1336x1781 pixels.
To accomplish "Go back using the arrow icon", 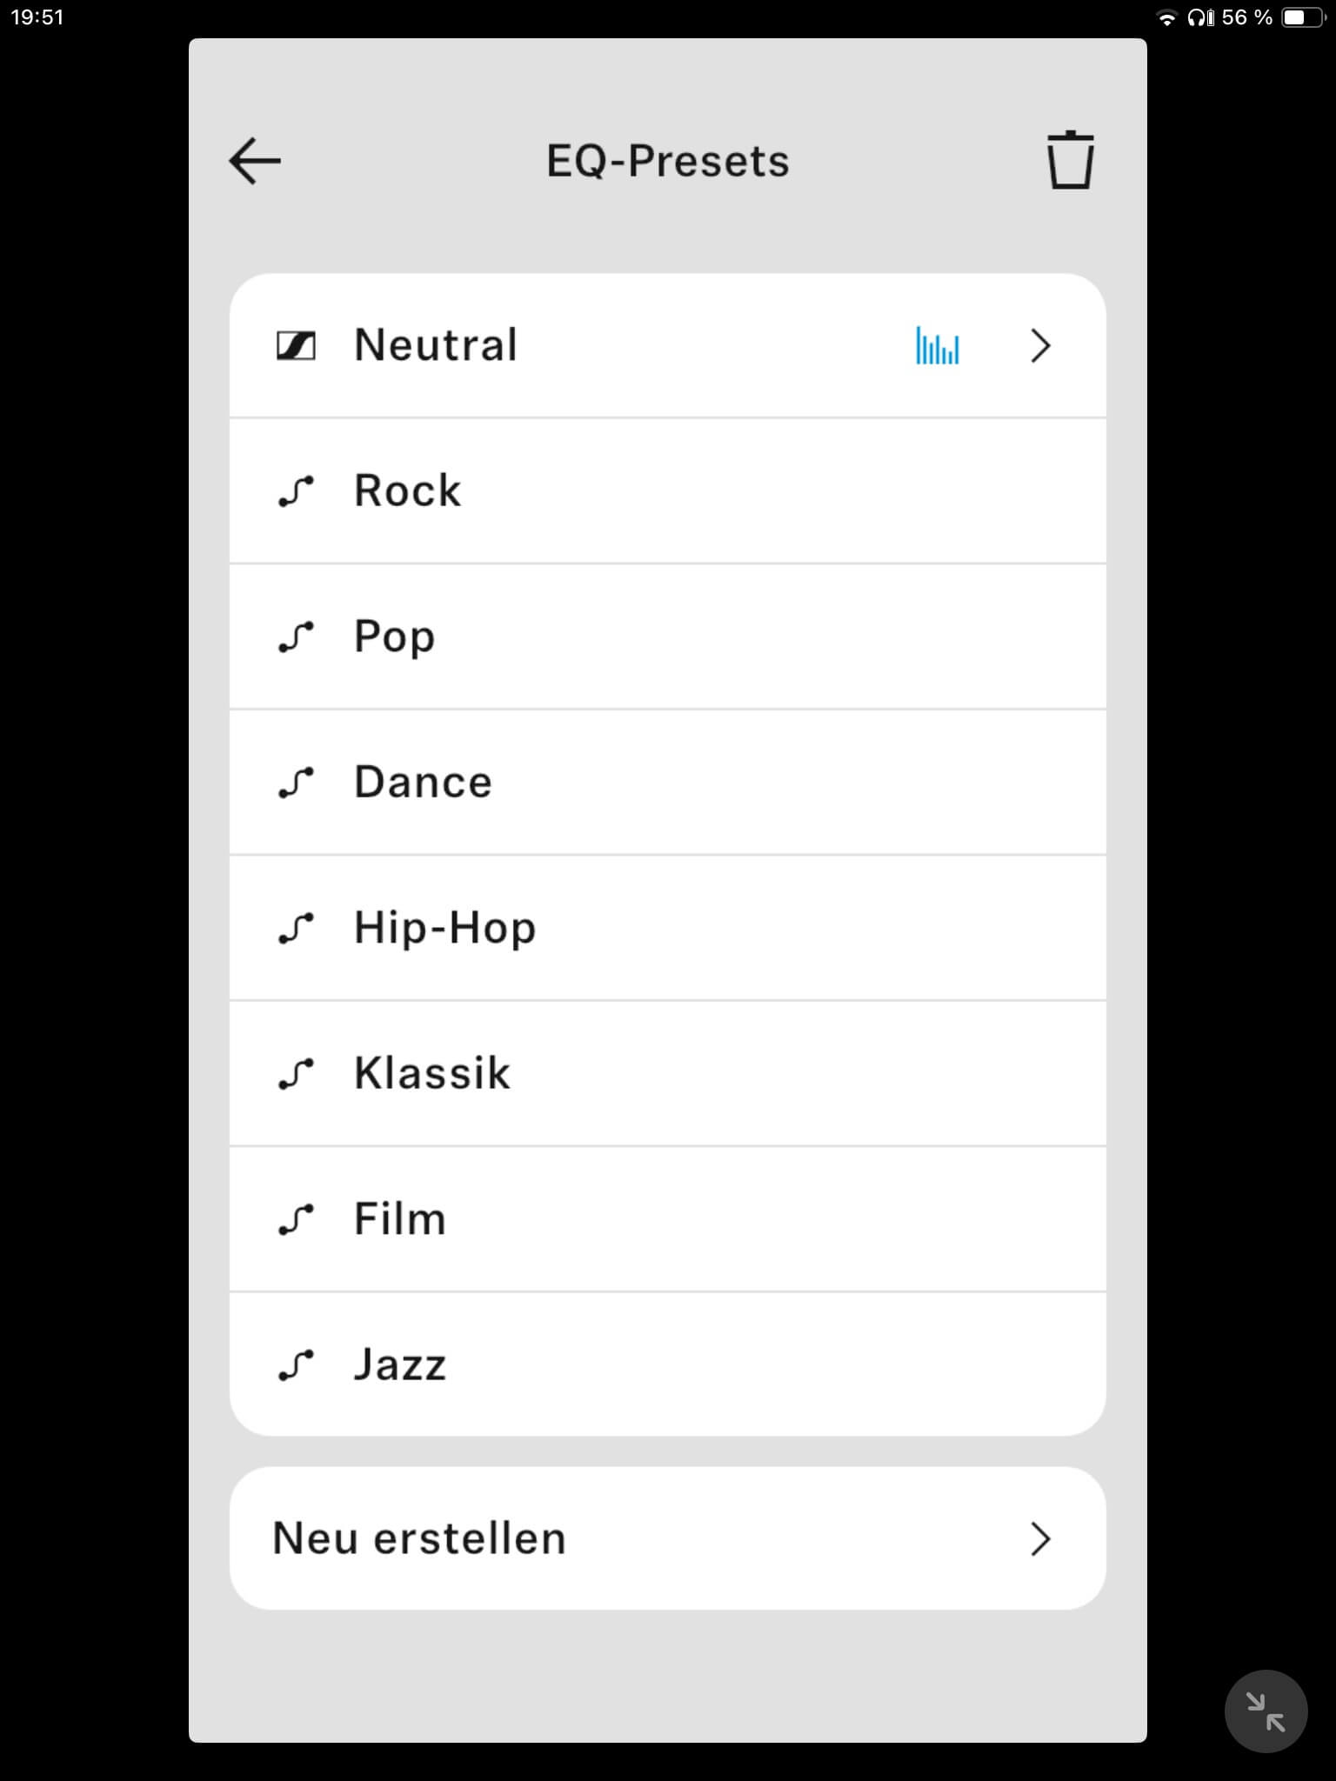I will click(x=255, y=161).
